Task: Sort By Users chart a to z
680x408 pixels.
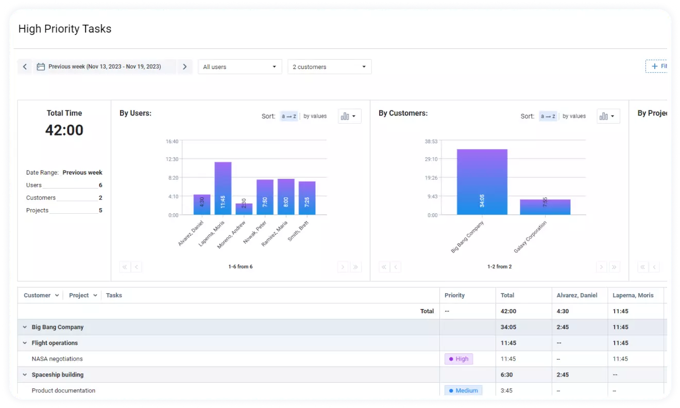Action: click(x=289, y=116)
